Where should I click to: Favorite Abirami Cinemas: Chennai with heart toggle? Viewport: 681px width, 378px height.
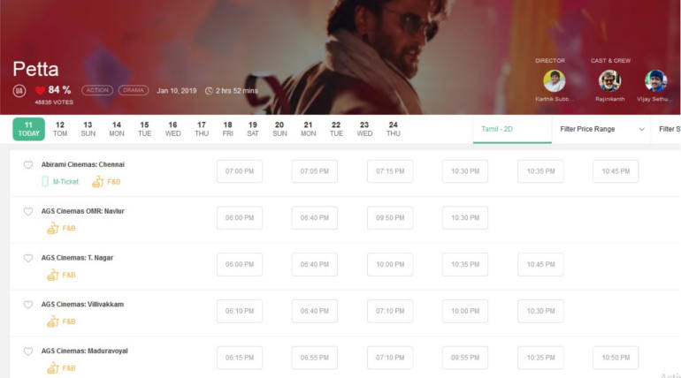pos(28,165)
